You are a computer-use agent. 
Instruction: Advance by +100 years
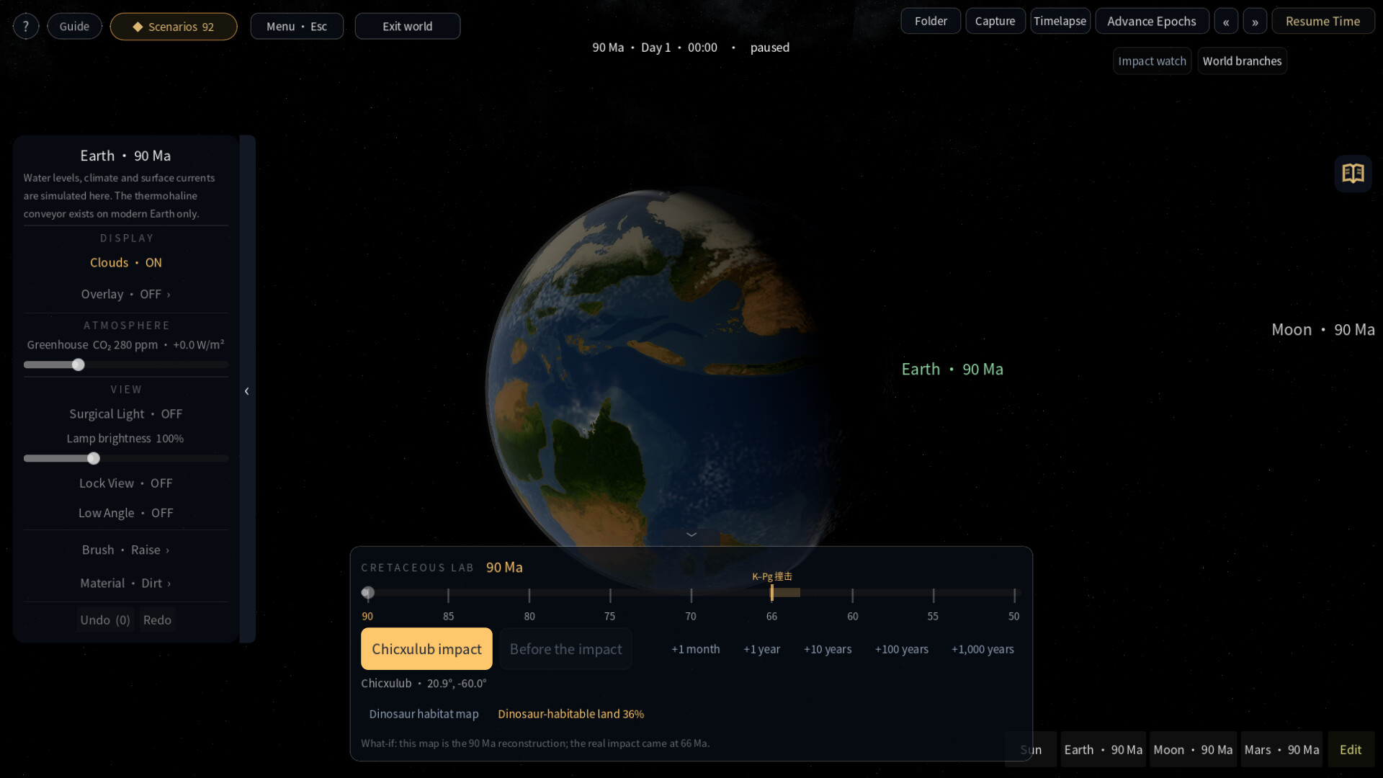[902, 649]
